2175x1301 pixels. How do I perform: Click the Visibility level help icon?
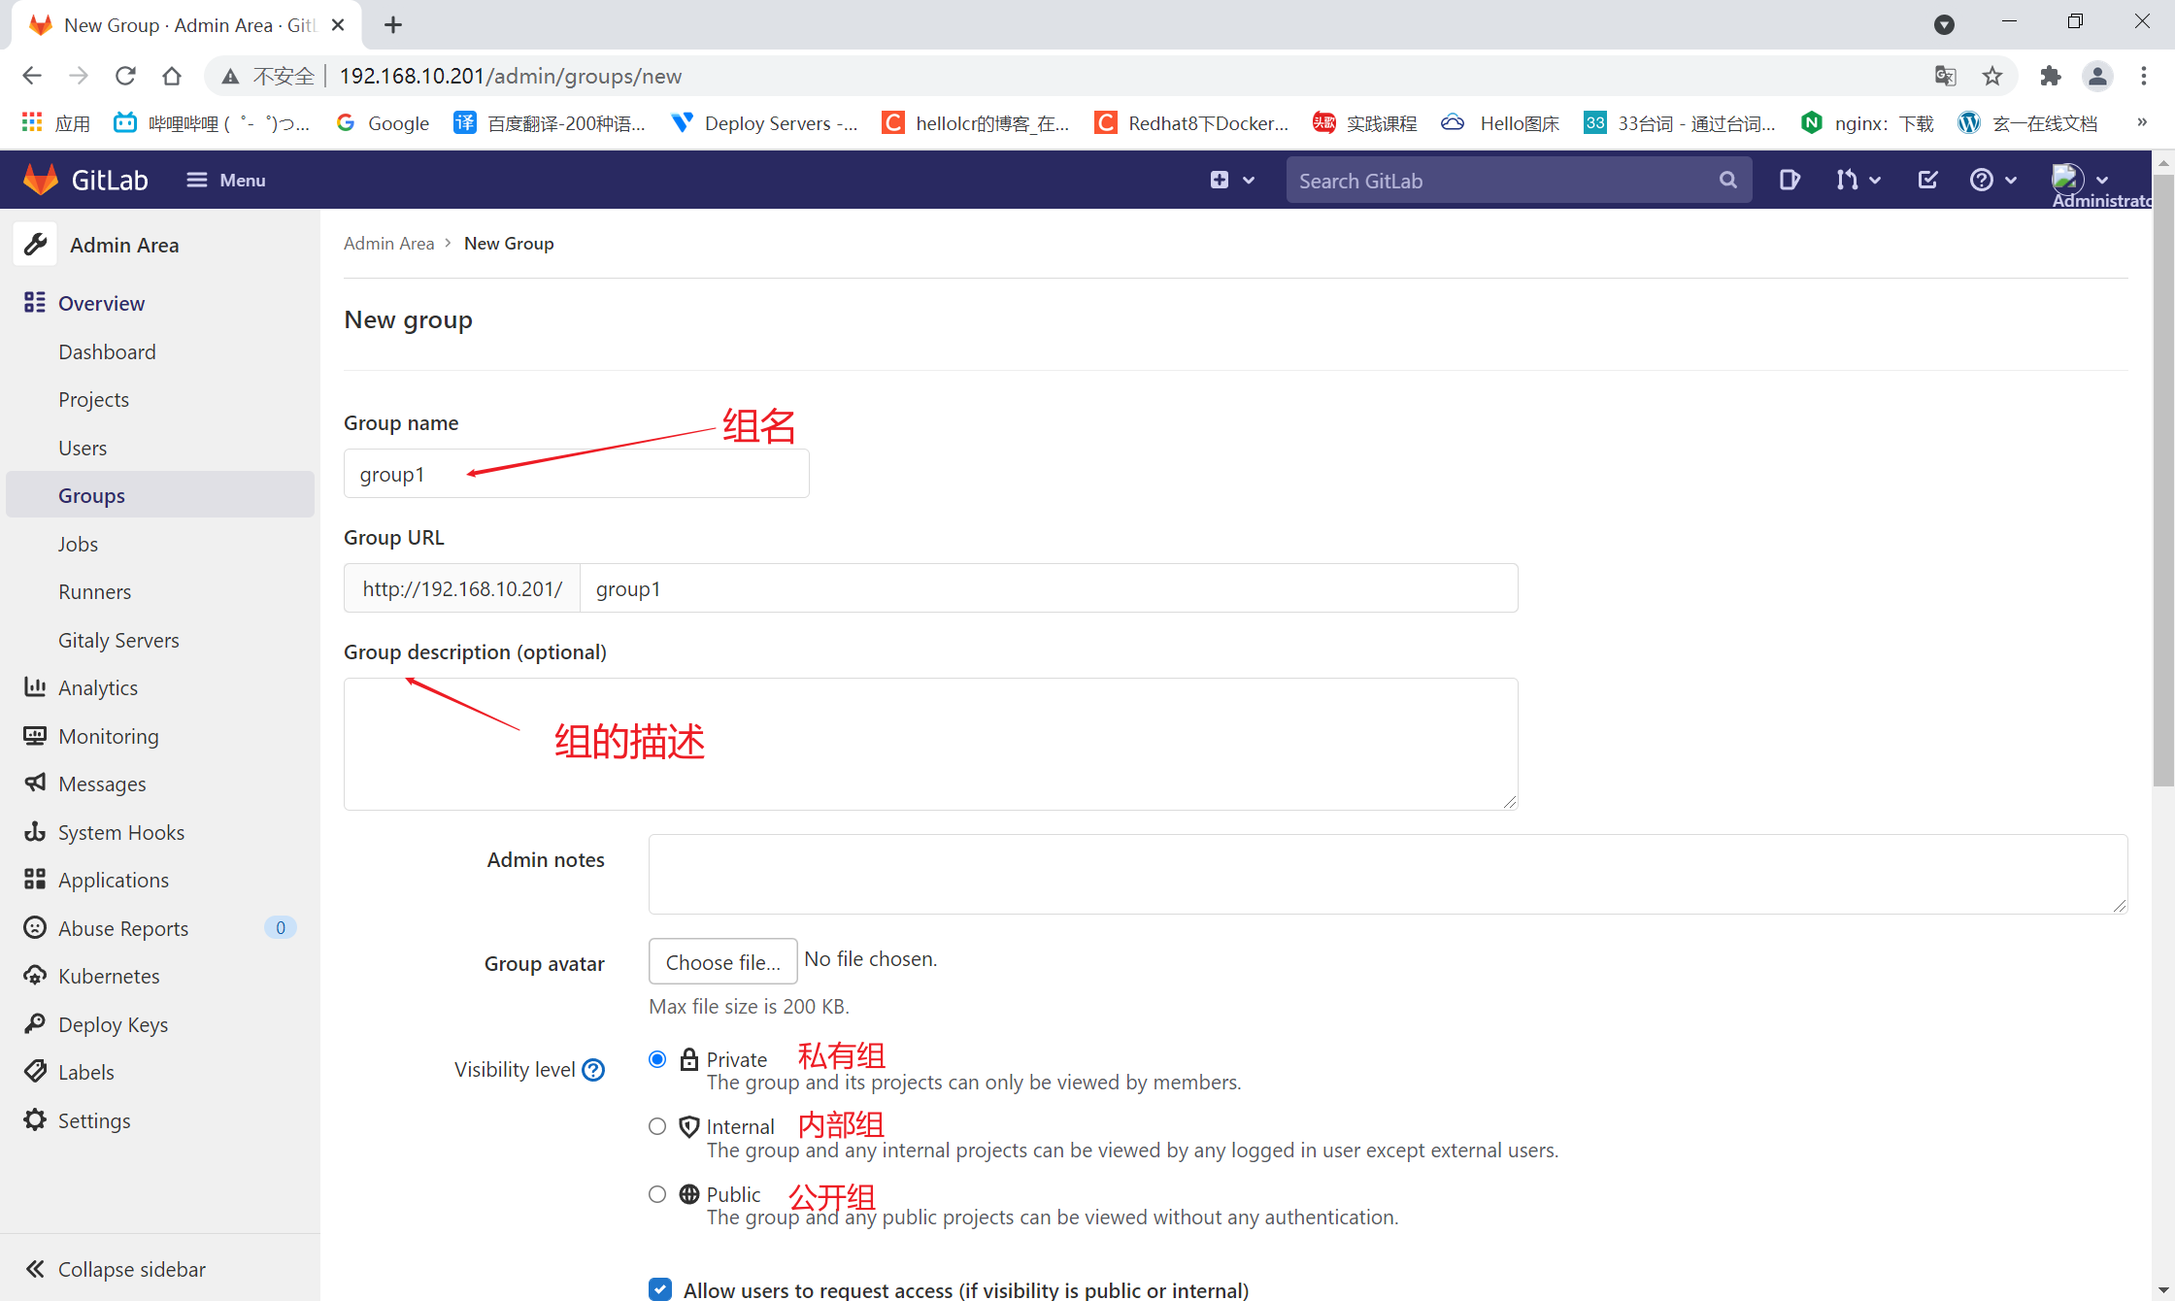coord(593,1070)
